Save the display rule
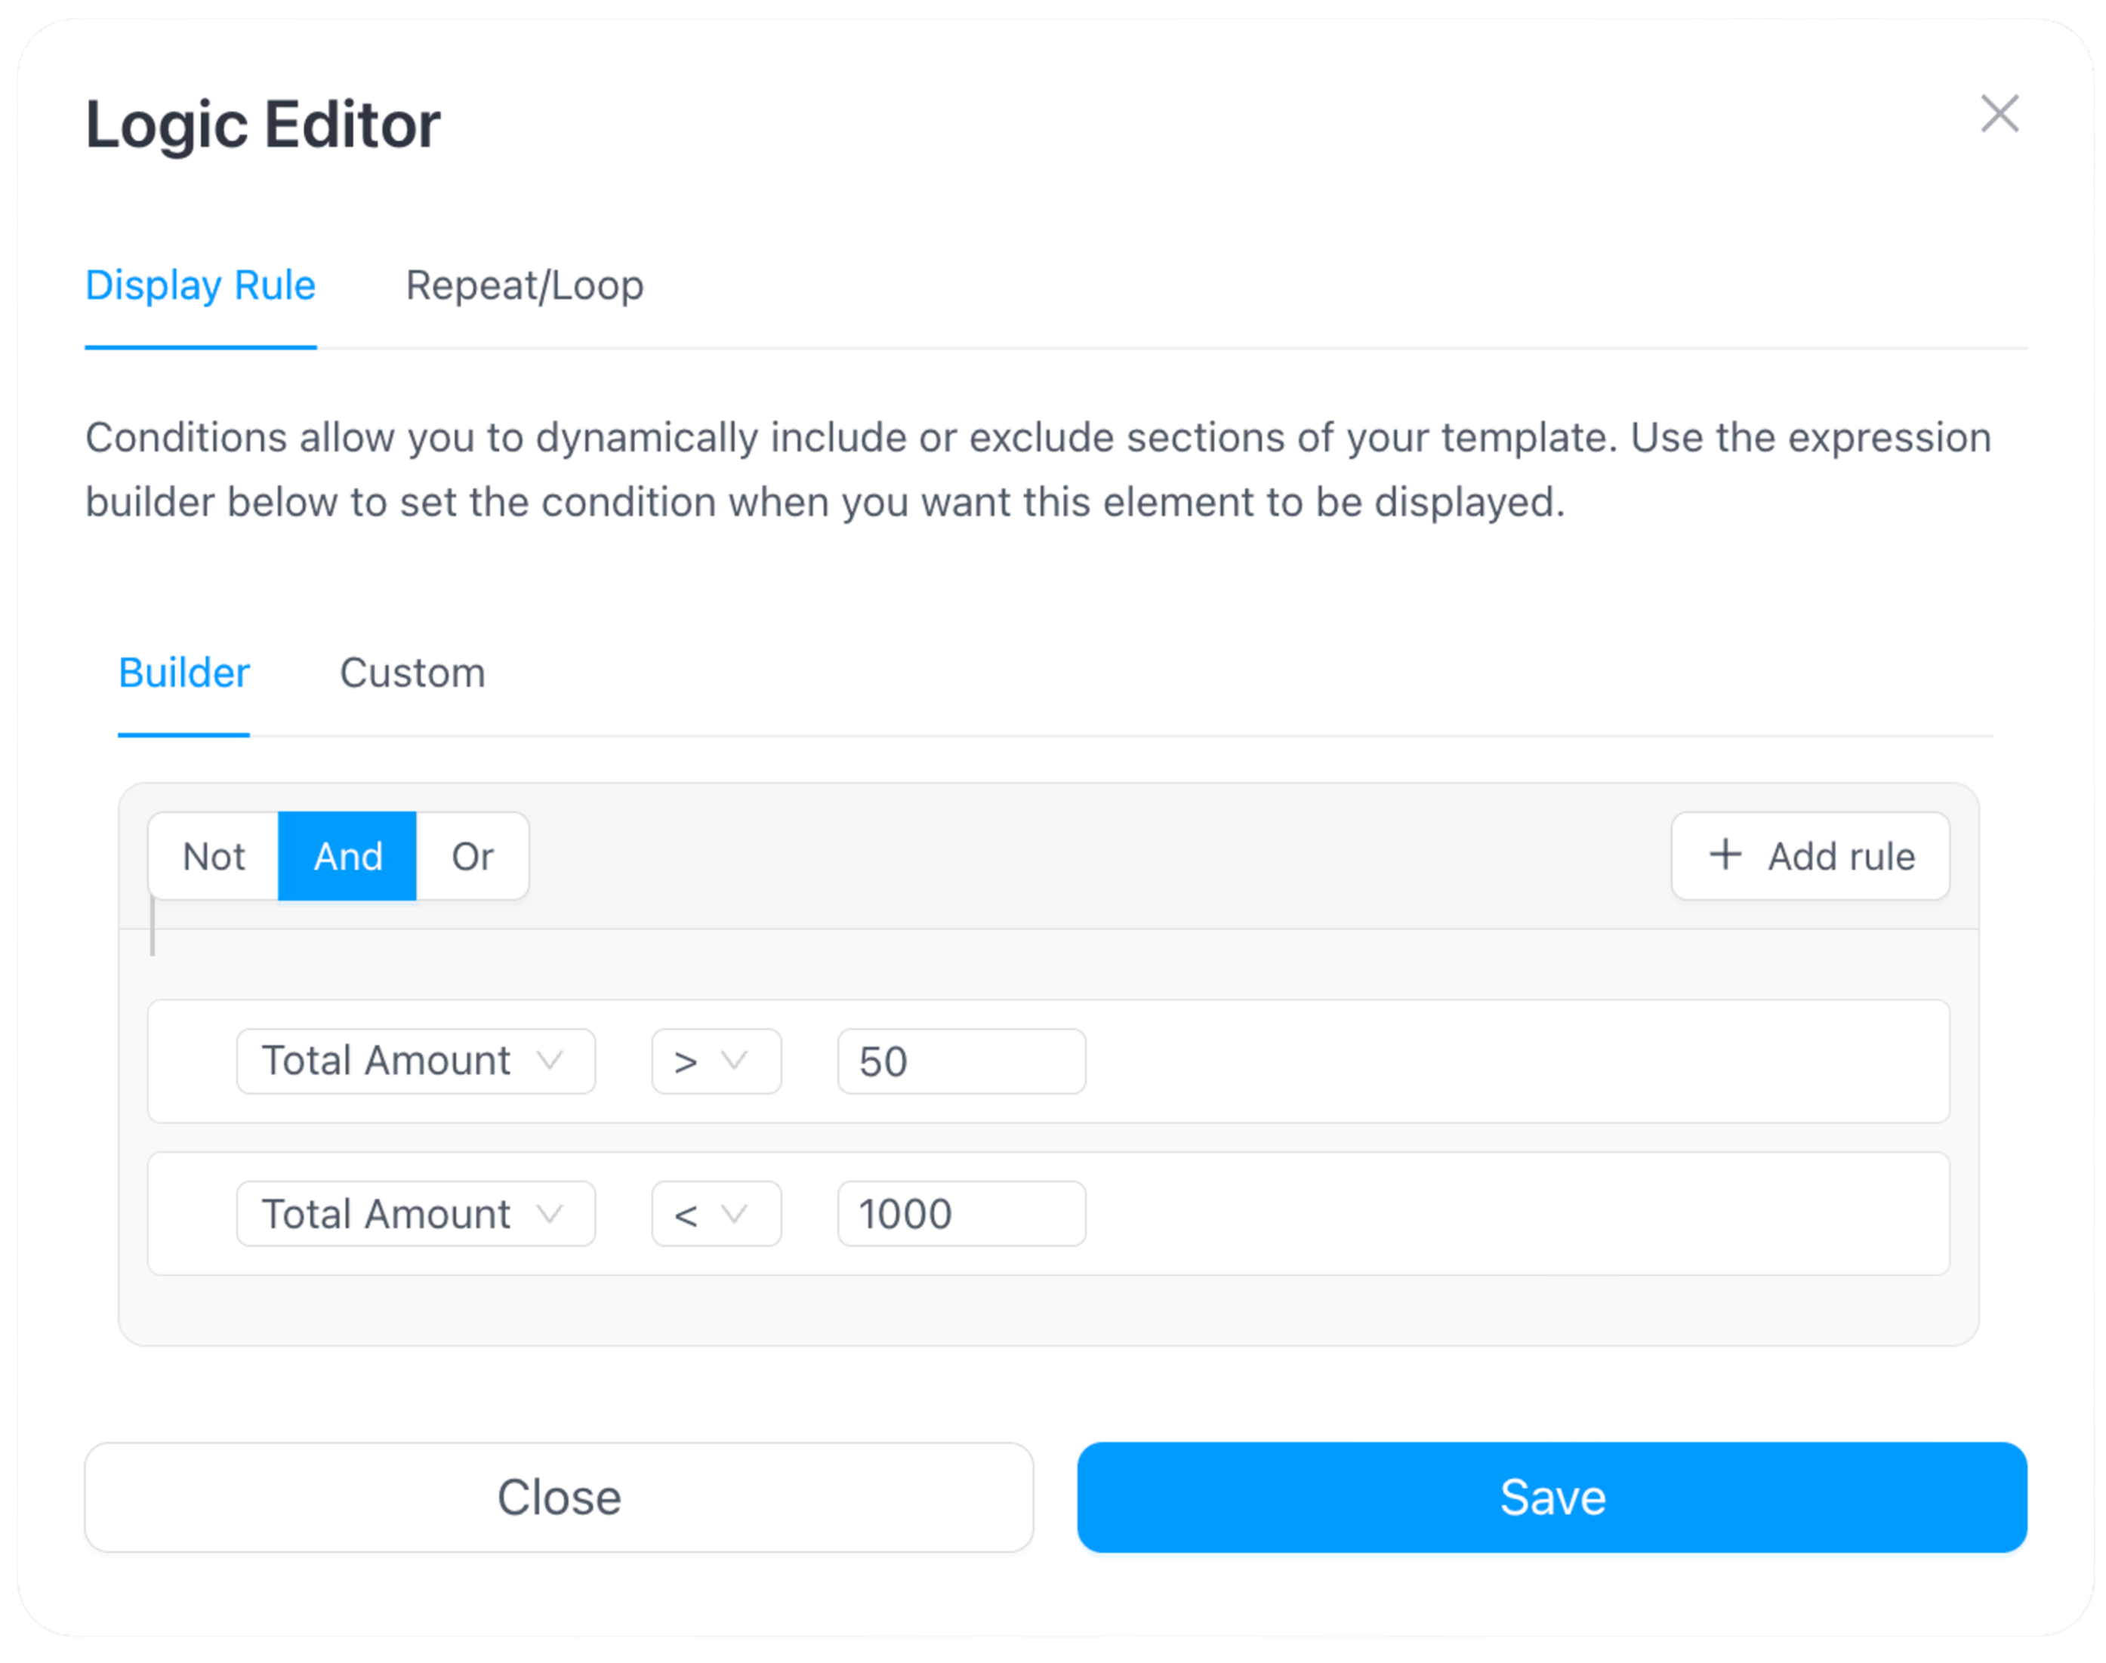 (1552, 1498)
